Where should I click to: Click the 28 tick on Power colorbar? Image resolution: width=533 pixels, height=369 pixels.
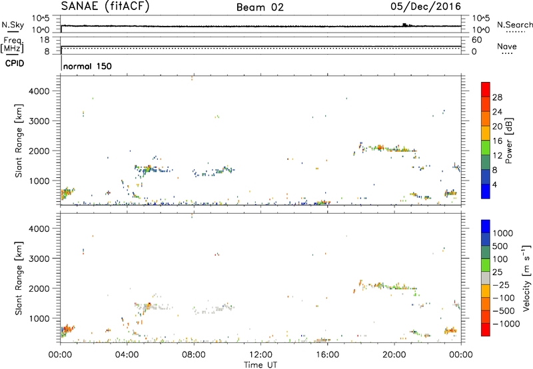pyautogui.click(x=497, y=97)
